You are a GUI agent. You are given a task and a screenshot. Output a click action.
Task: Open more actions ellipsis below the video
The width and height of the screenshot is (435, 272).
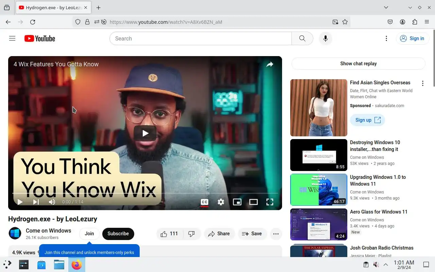pyautogui.click(x=276, y=234)
